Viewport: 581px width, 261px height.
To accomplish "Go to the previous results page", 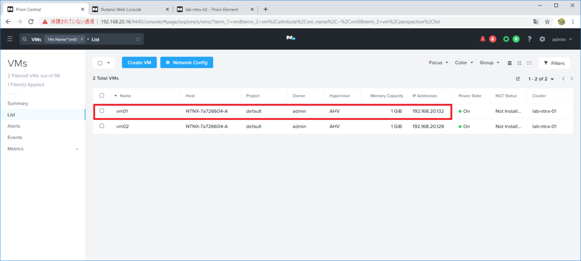I will point(563,78).
